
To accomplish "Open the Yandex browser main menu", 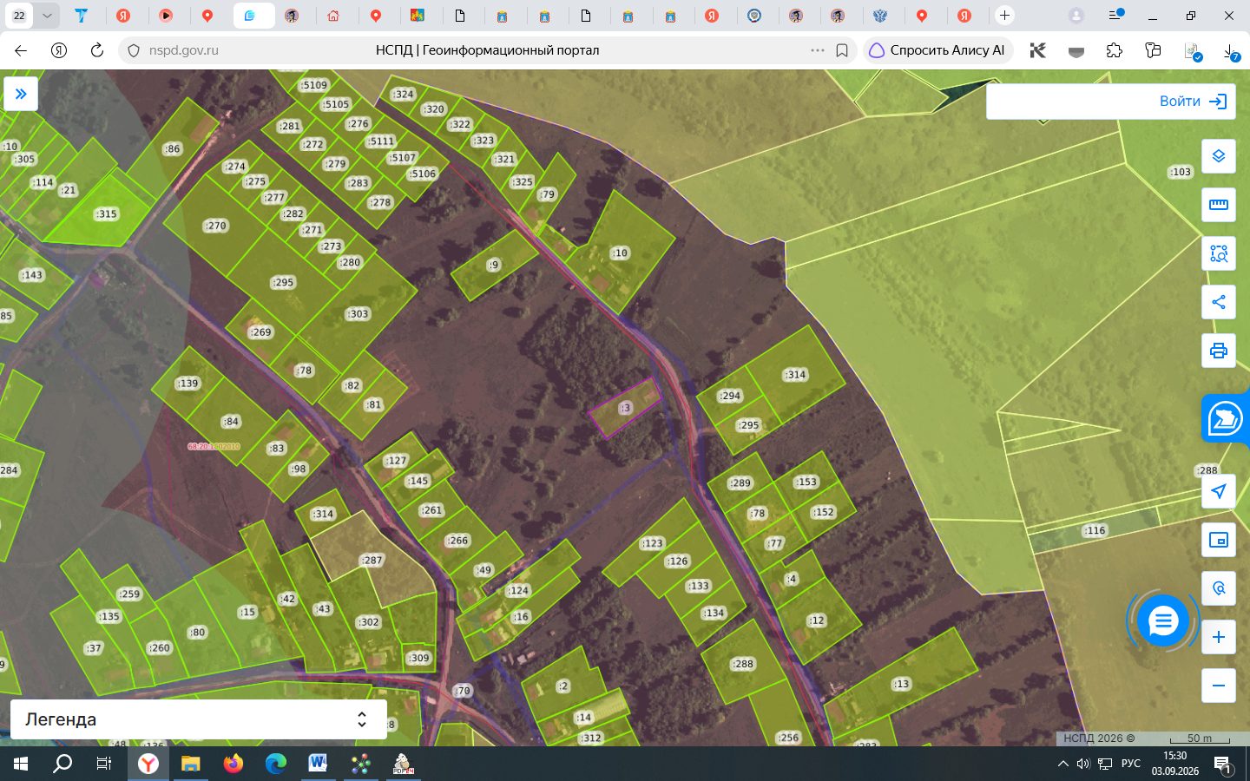I will click(1115, 16).
